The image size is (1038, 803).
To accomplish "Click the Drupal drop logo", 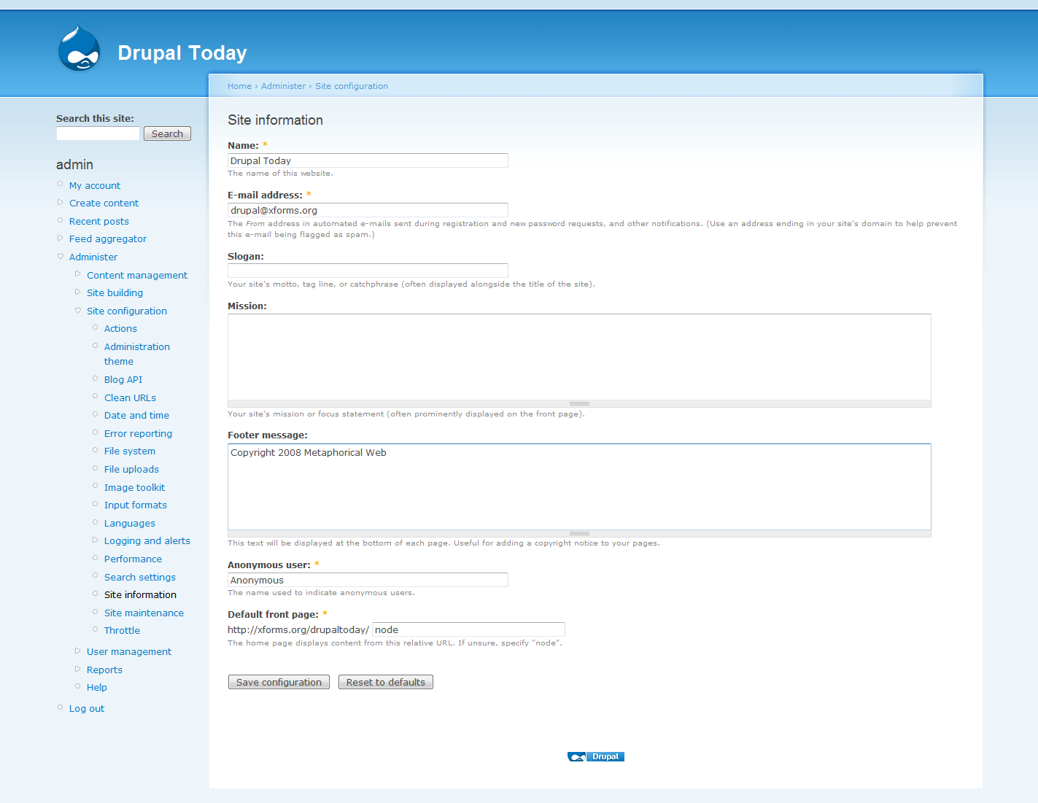I will tap(79, 48).
